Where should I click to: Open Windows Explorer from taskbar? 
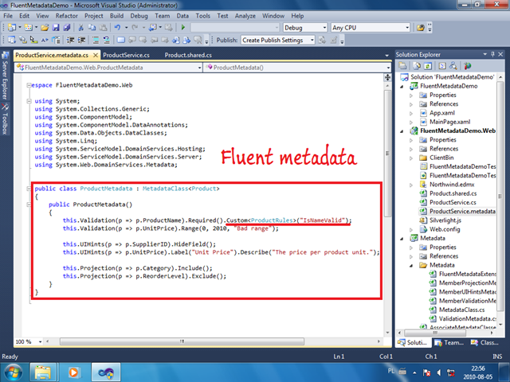[42, 372]
